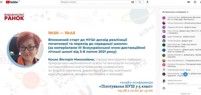
Task: Open Оксана Оноприенко's avatar
Action: pyautogui.click(x=164, y=23)
